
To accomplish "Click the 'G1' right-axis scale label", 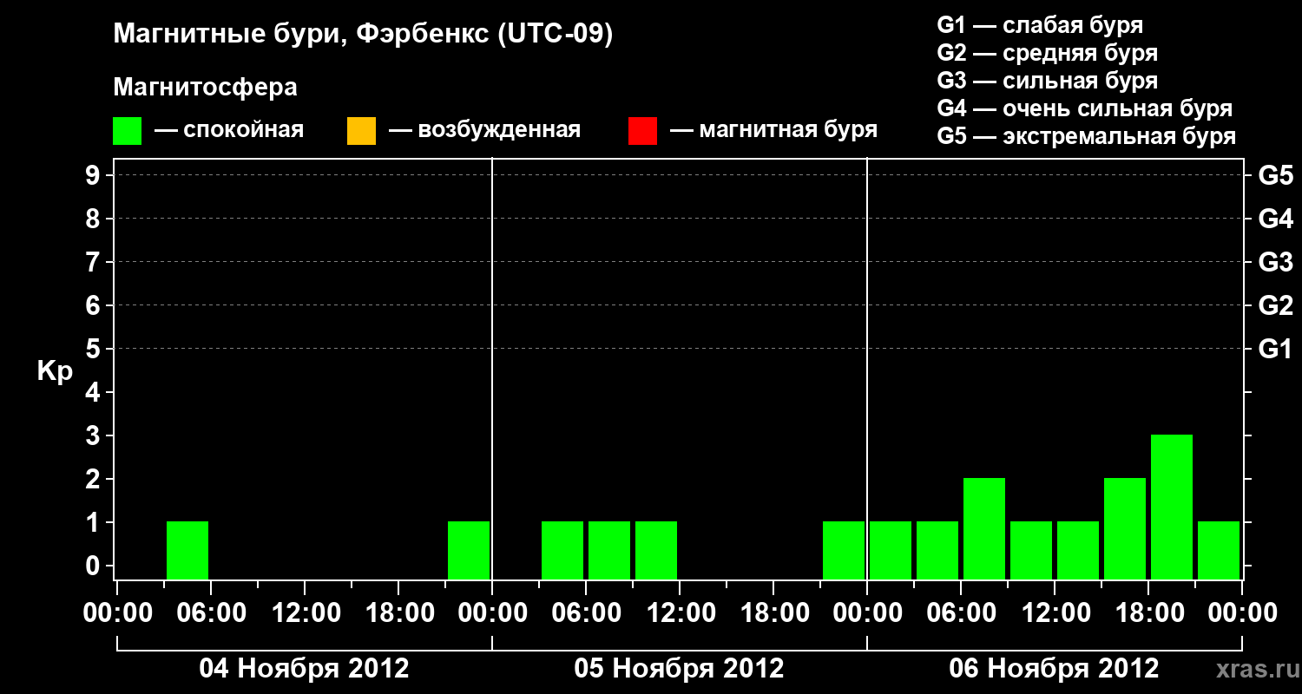I will coord(1275,350).
